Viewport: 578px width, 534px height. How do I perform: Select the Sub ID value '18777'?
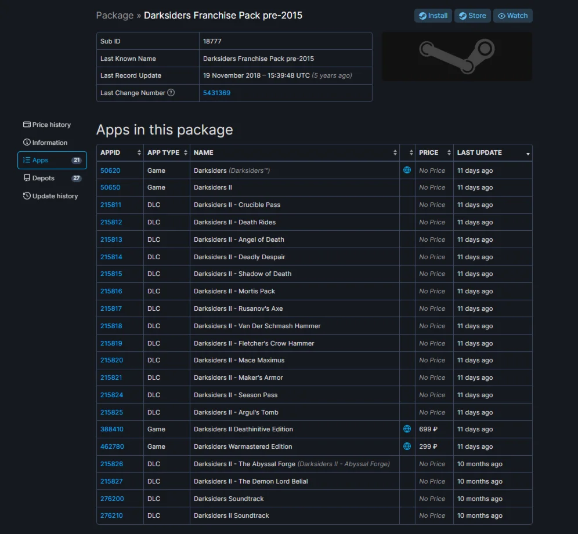pos(212,41)
